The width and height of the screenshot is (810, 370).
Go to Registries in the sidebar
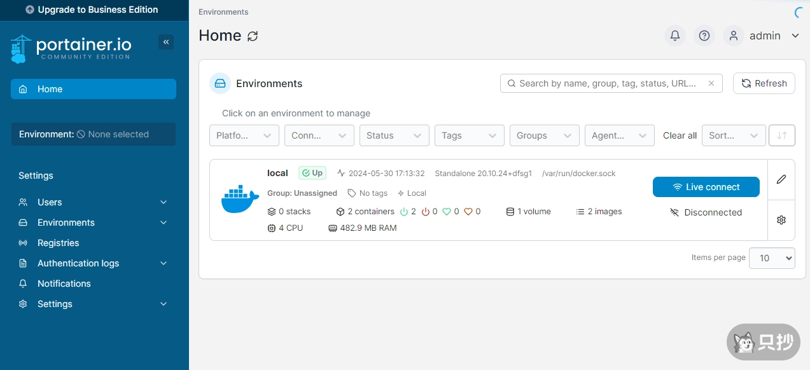click(58, 243)
